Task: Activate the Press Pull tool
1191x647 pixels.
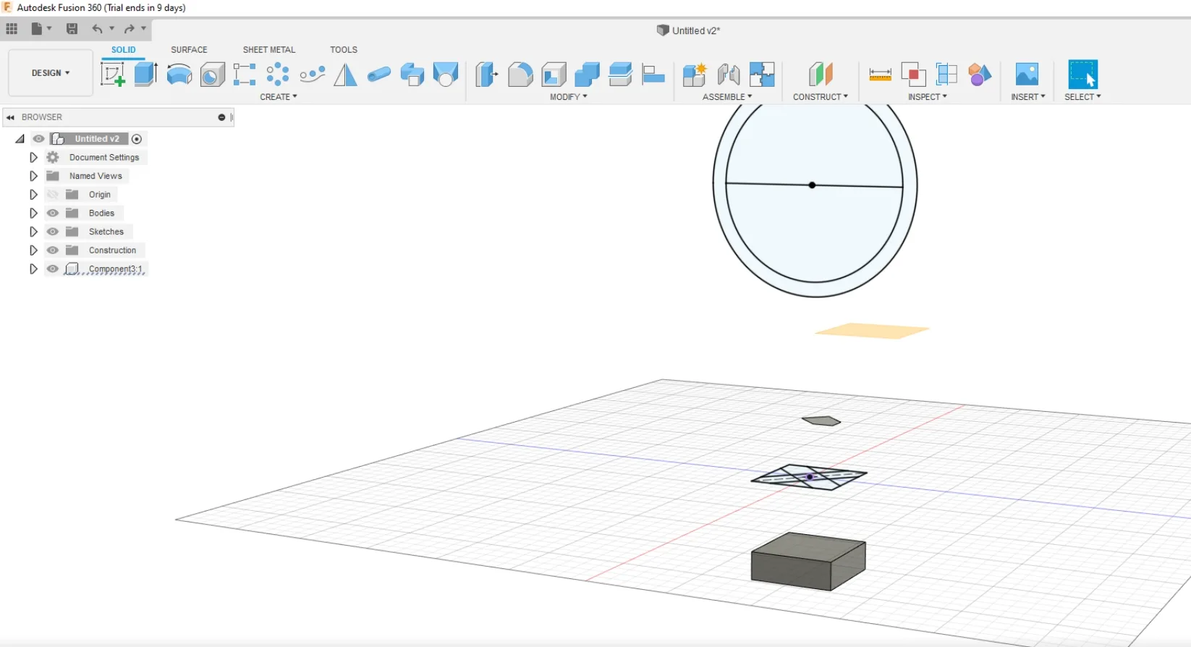Action: 486,74
